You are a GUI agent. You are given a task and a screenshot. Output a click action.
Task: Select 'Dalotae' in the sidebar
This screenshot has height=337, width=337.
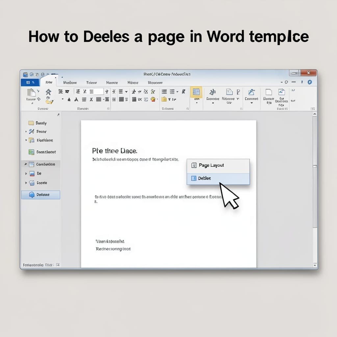click(x=40, y=195)
